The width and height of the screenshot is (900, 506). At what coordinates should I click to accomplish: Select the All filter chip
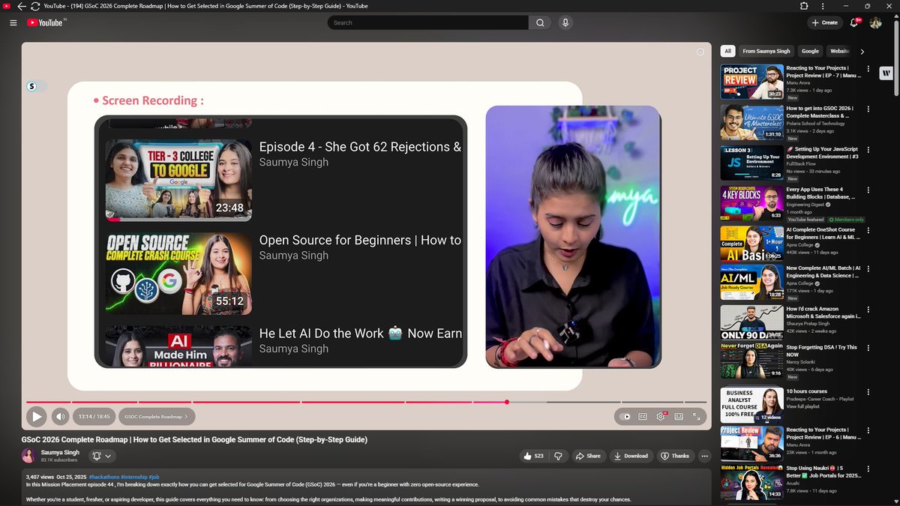pos(727,51)
